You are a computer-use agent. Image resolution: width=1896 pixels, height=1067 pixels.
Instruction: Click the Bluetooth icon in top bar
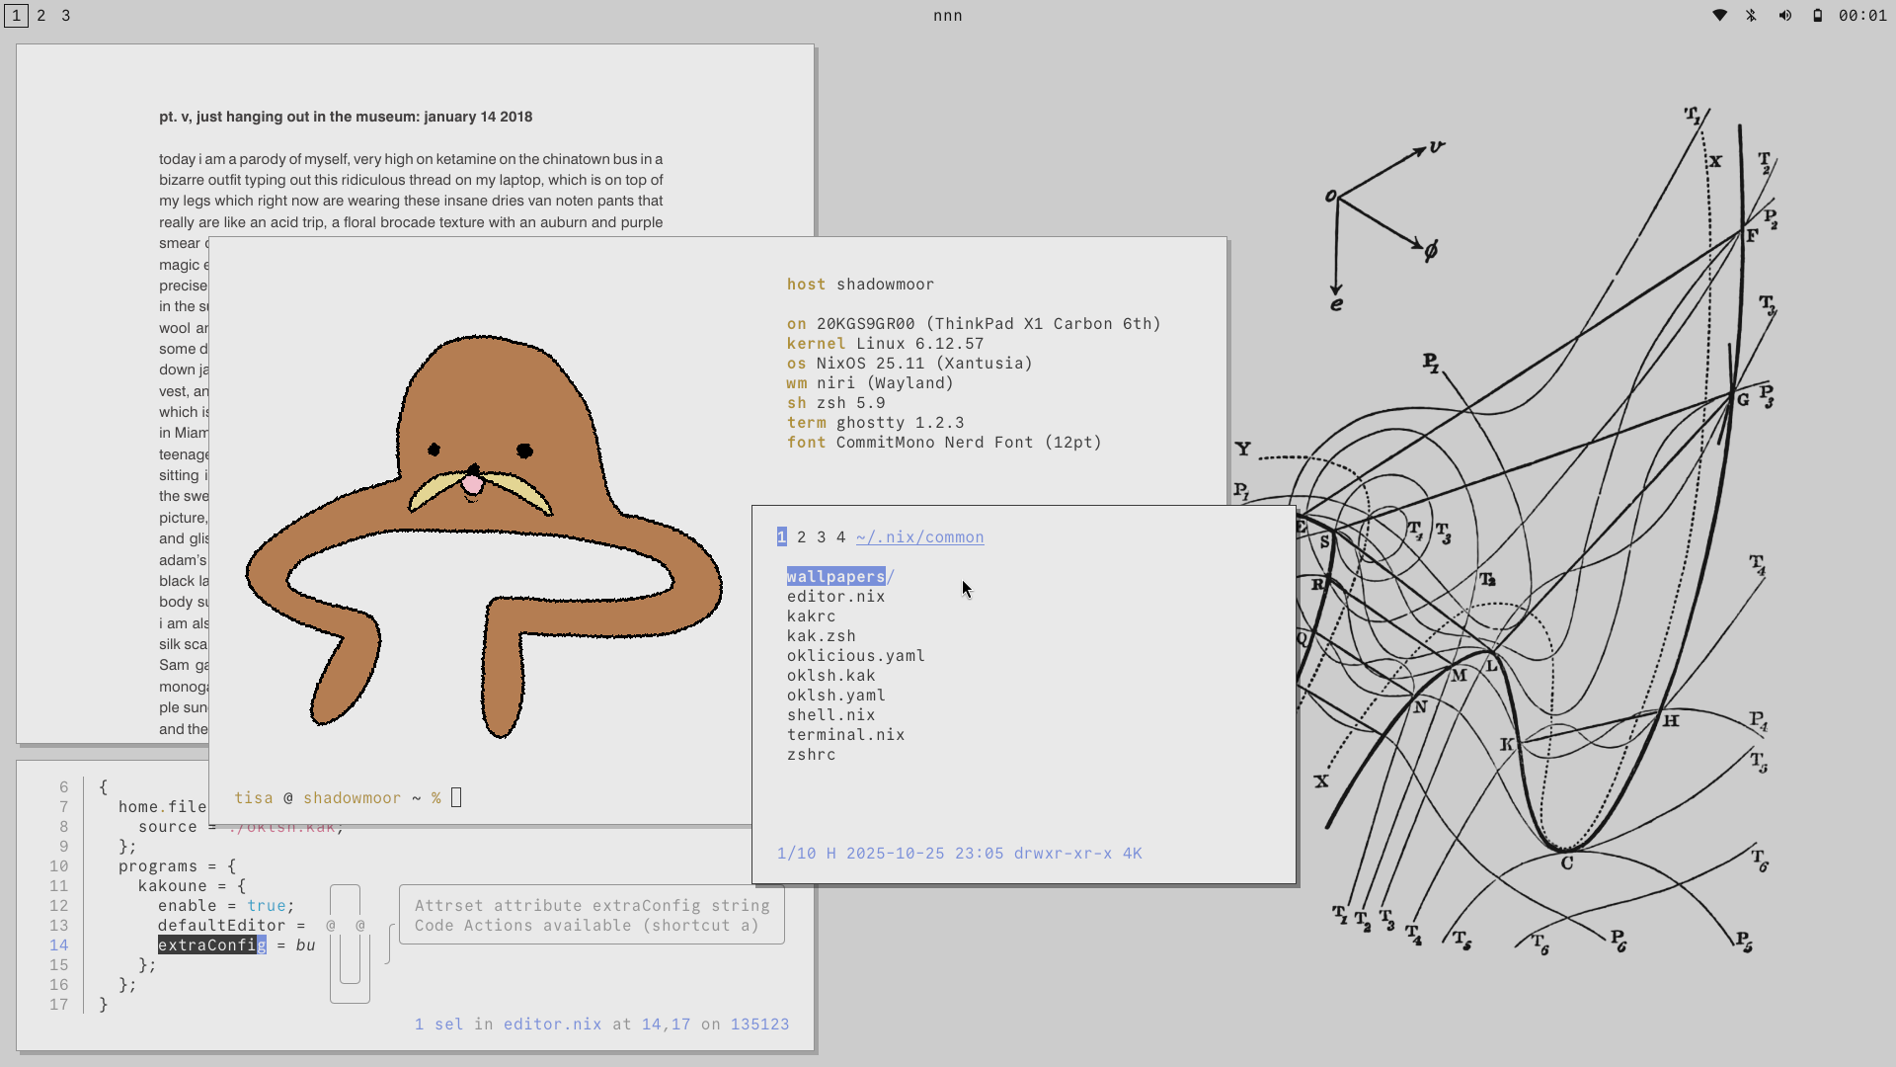click(x=1751, y=16)
